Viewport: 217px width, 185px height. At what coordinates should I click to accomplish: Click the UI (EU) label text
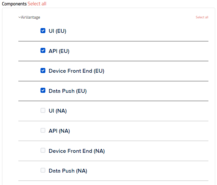(57, 31)
